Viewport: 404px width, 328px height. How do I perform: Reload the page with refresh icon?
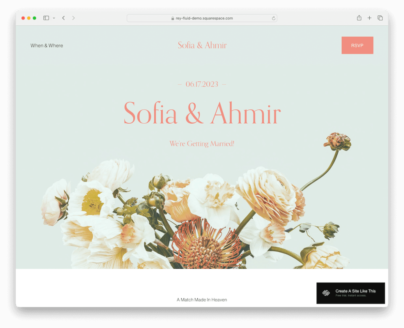pos(273,18)
